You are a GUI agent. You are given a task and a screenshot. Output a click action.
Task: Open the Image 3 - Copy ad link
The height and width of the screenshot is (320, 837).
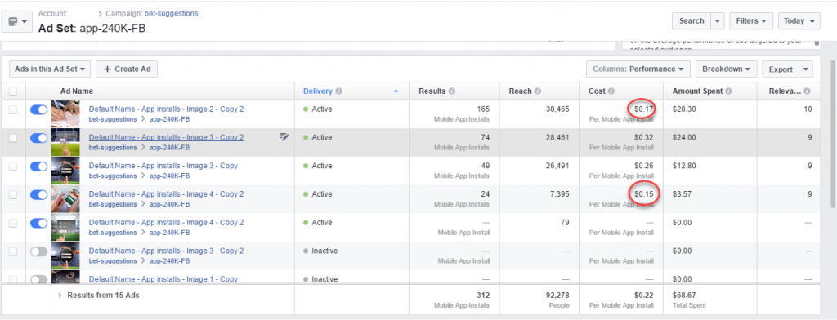pyautogui.click(x=163, y=166)
